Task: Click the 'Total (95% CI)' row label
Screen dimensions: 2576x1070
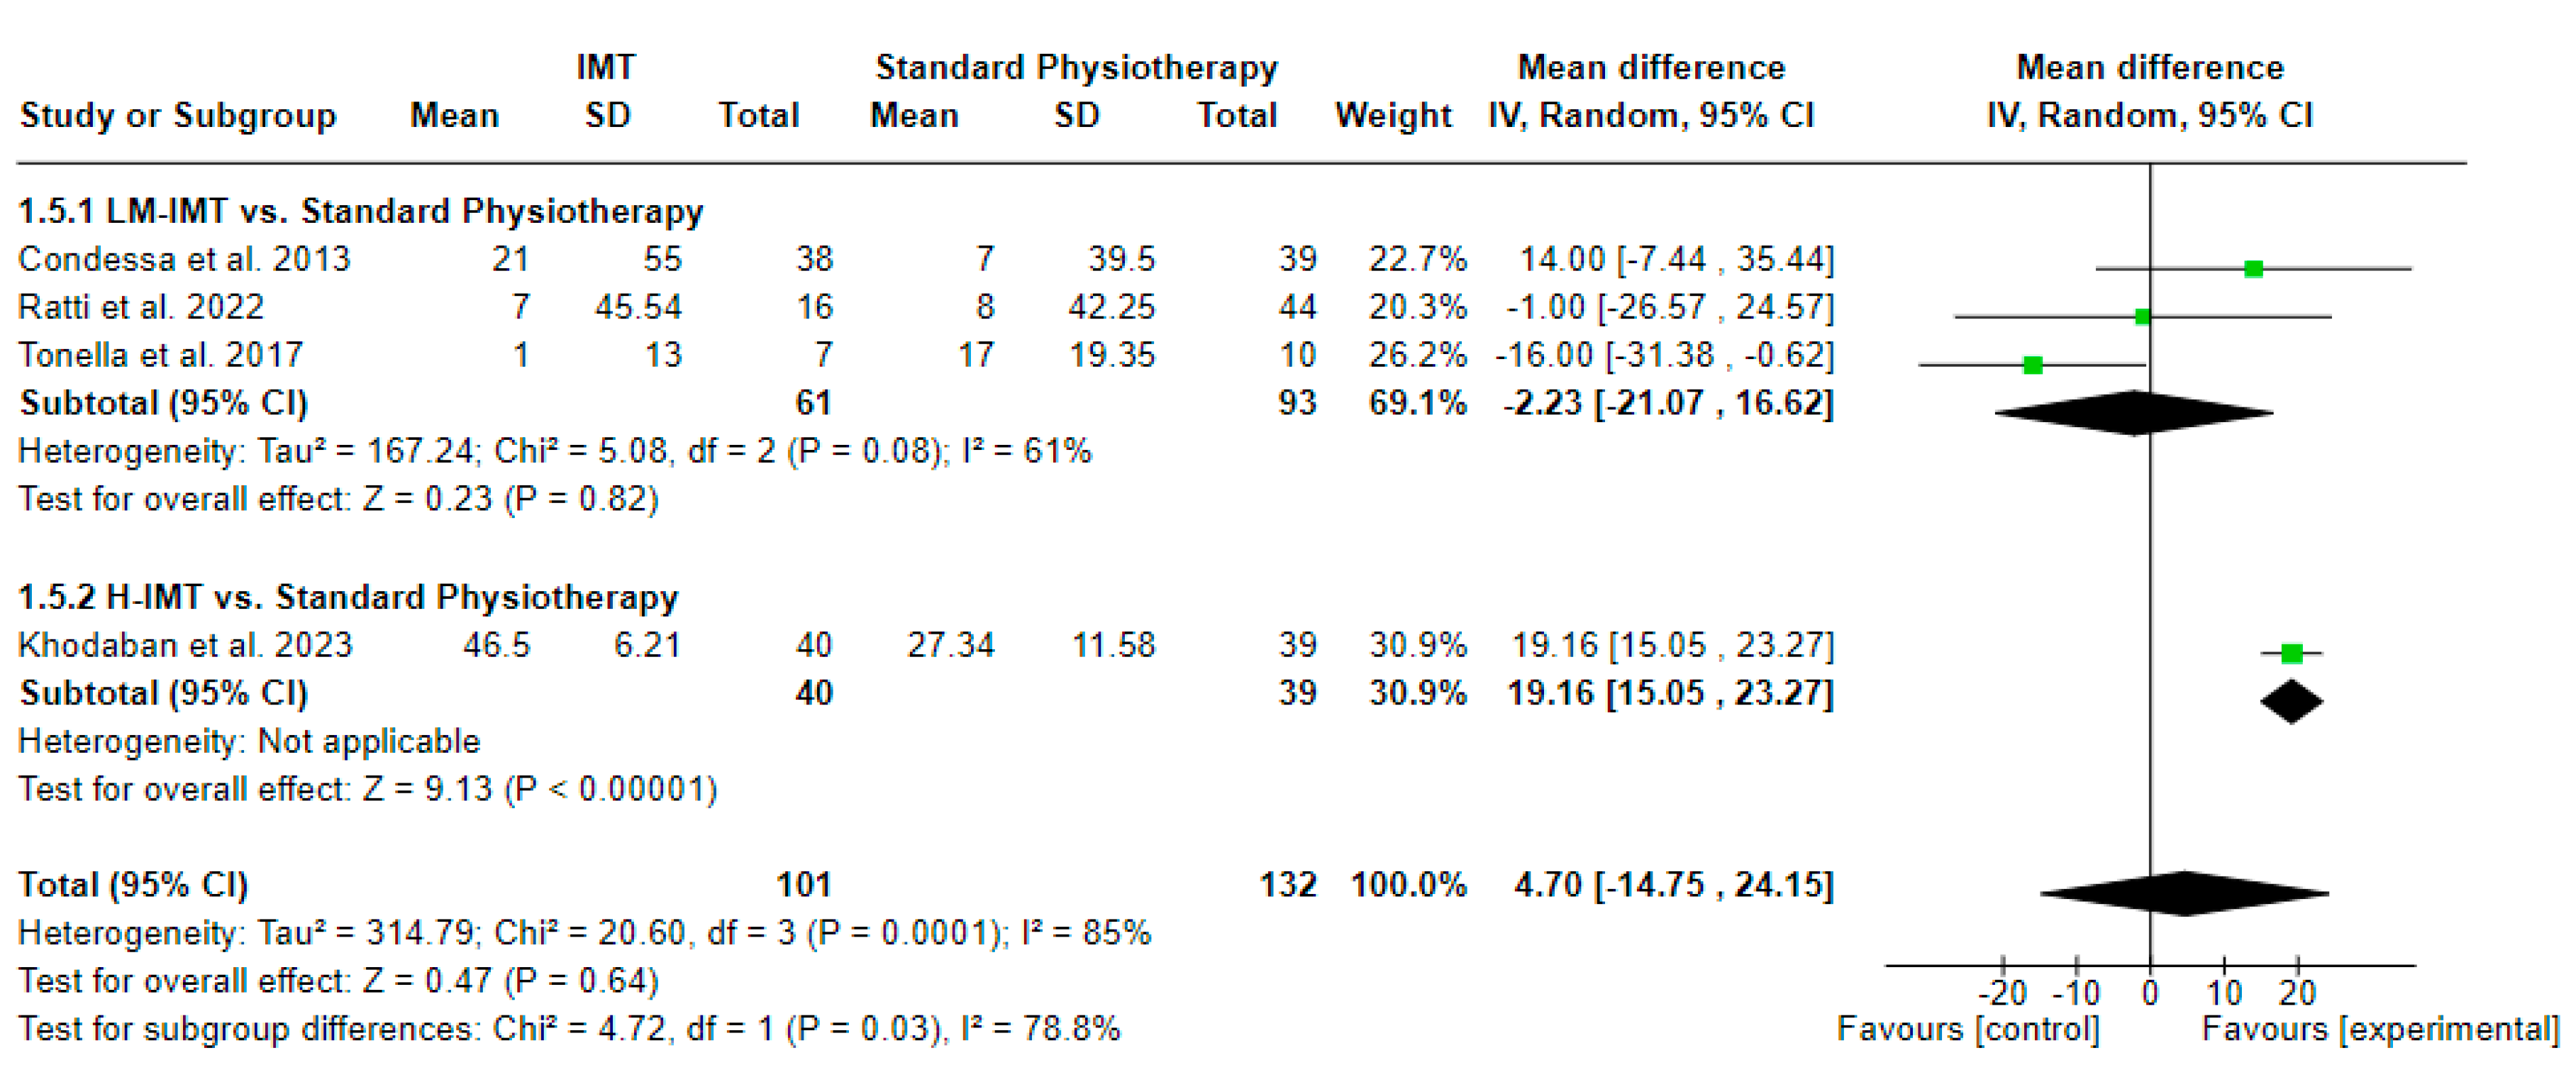Action: click(133, 885)
